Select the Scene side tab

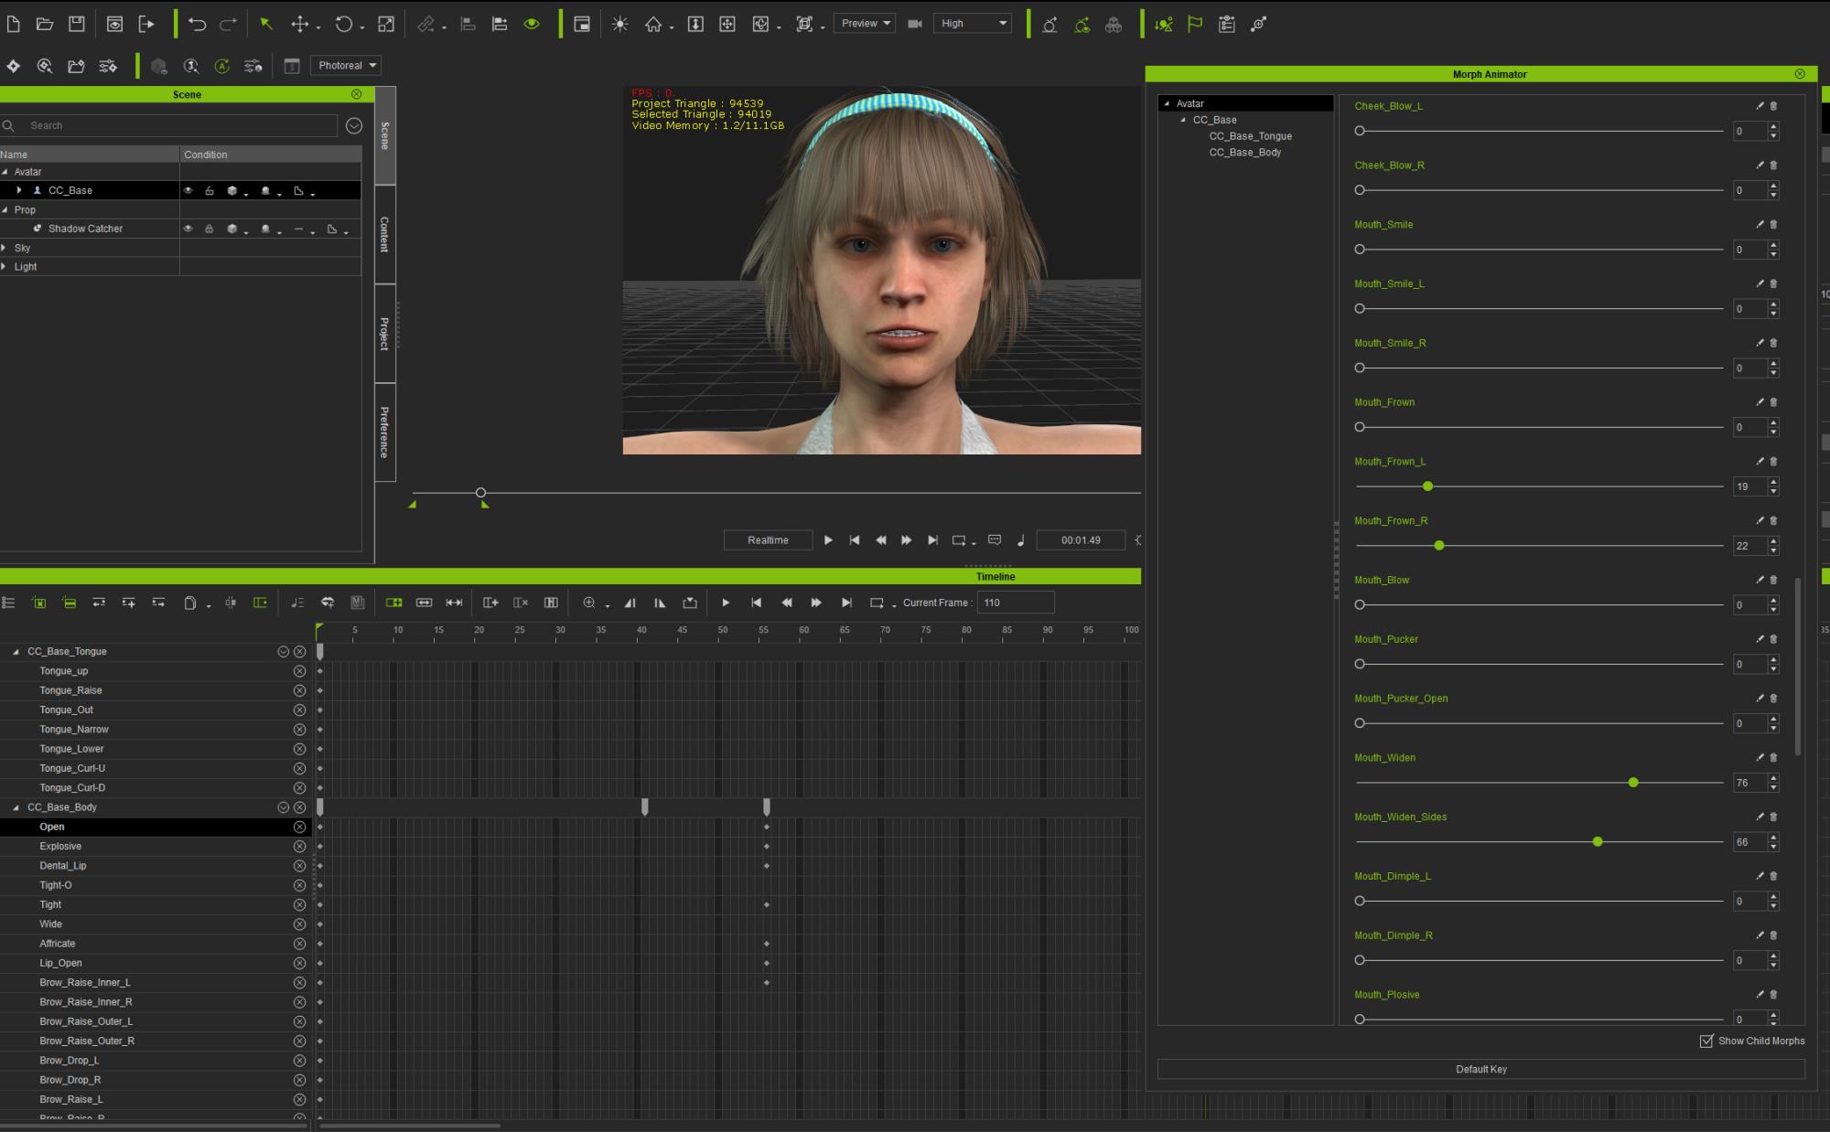[x=385, y=135]
